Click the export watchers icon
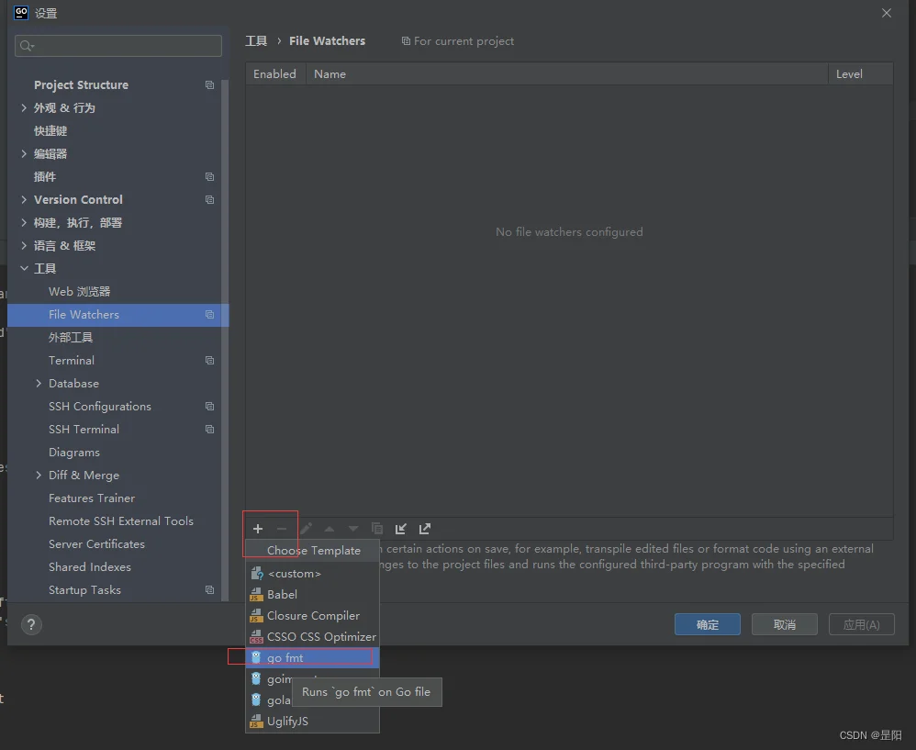This screenshot has width=916, height=750. 425,529
